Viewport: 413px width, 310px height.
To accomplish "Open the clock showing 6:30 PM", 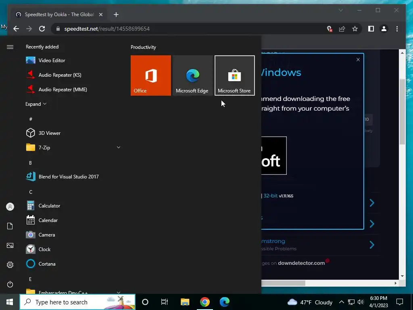I will tap(378, 302).
